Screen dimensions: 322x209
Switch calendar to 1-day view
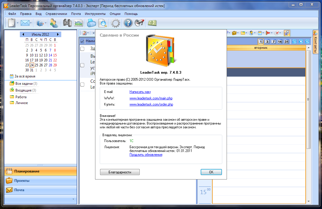click(260, 42)
